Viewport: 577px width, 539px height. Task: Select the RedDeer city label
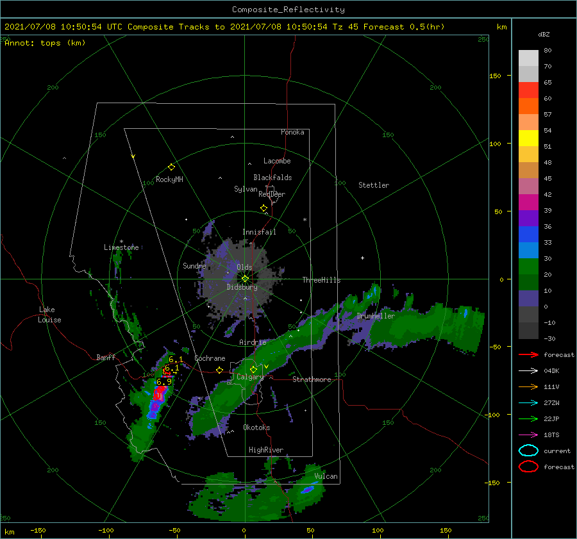coord(272,194)
